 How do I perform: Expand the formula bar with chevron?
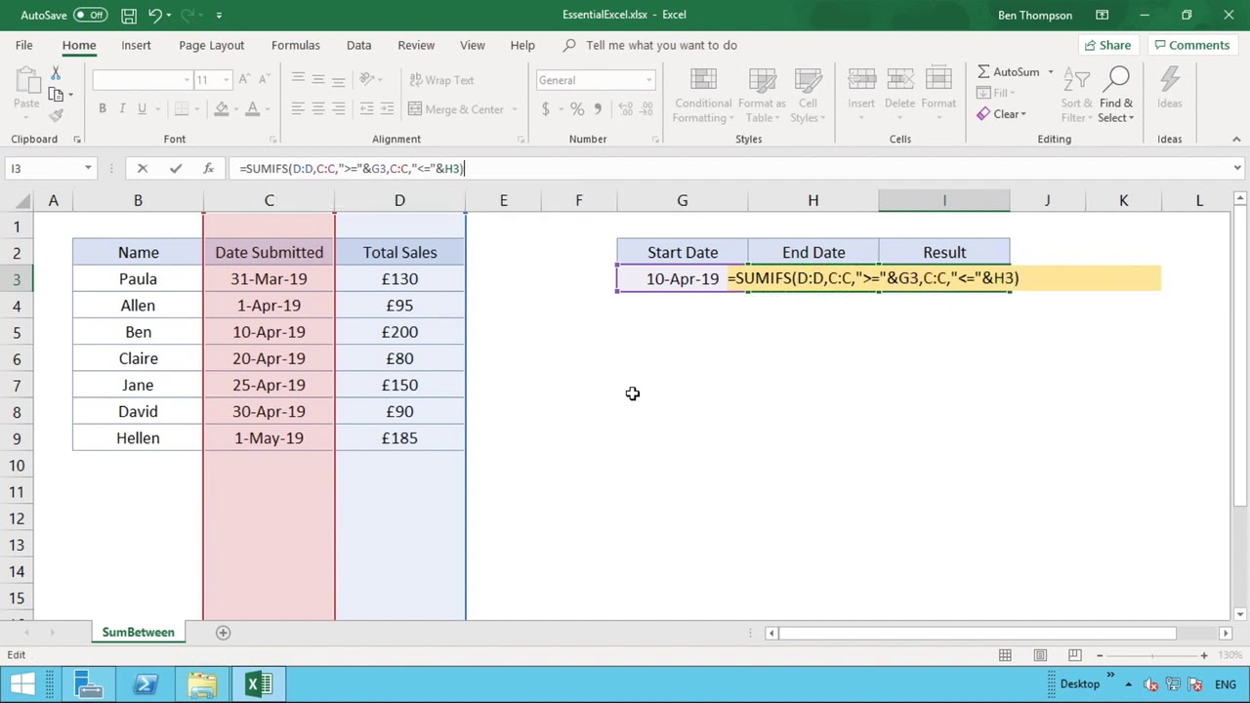(1237, 168)
